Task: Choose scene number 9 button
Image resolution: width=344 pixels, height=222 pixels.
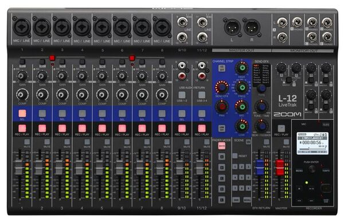Action: (248, 188)
